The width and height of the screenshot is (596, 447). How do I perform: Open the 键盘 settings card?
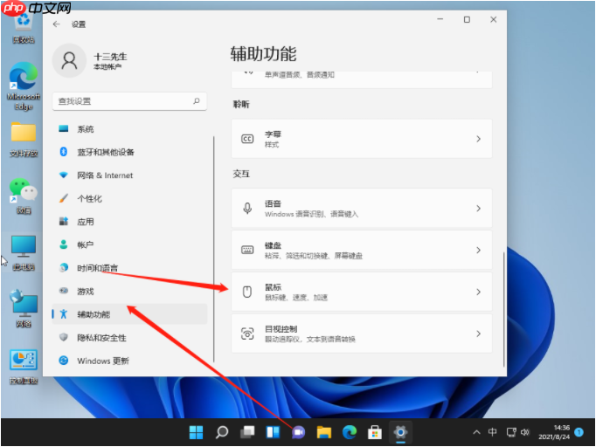pos(362,250)
